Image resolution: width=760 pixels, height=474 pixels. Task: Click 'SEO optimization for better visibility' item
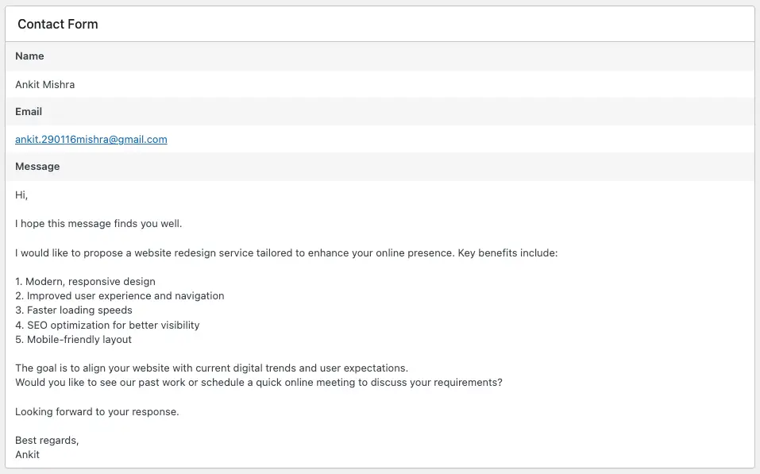point(107,326)
